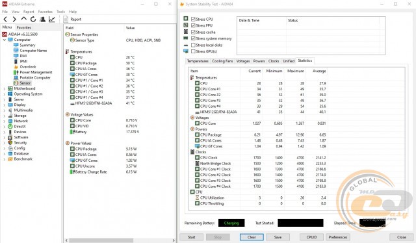Viewport: 416px width, 243px height.
Task: Click the Network icon in the tree
Action: tap(10, 121)
